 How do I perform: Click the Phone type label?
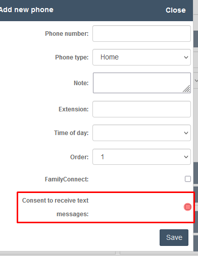pyautogui.click(x=72, y=57)
